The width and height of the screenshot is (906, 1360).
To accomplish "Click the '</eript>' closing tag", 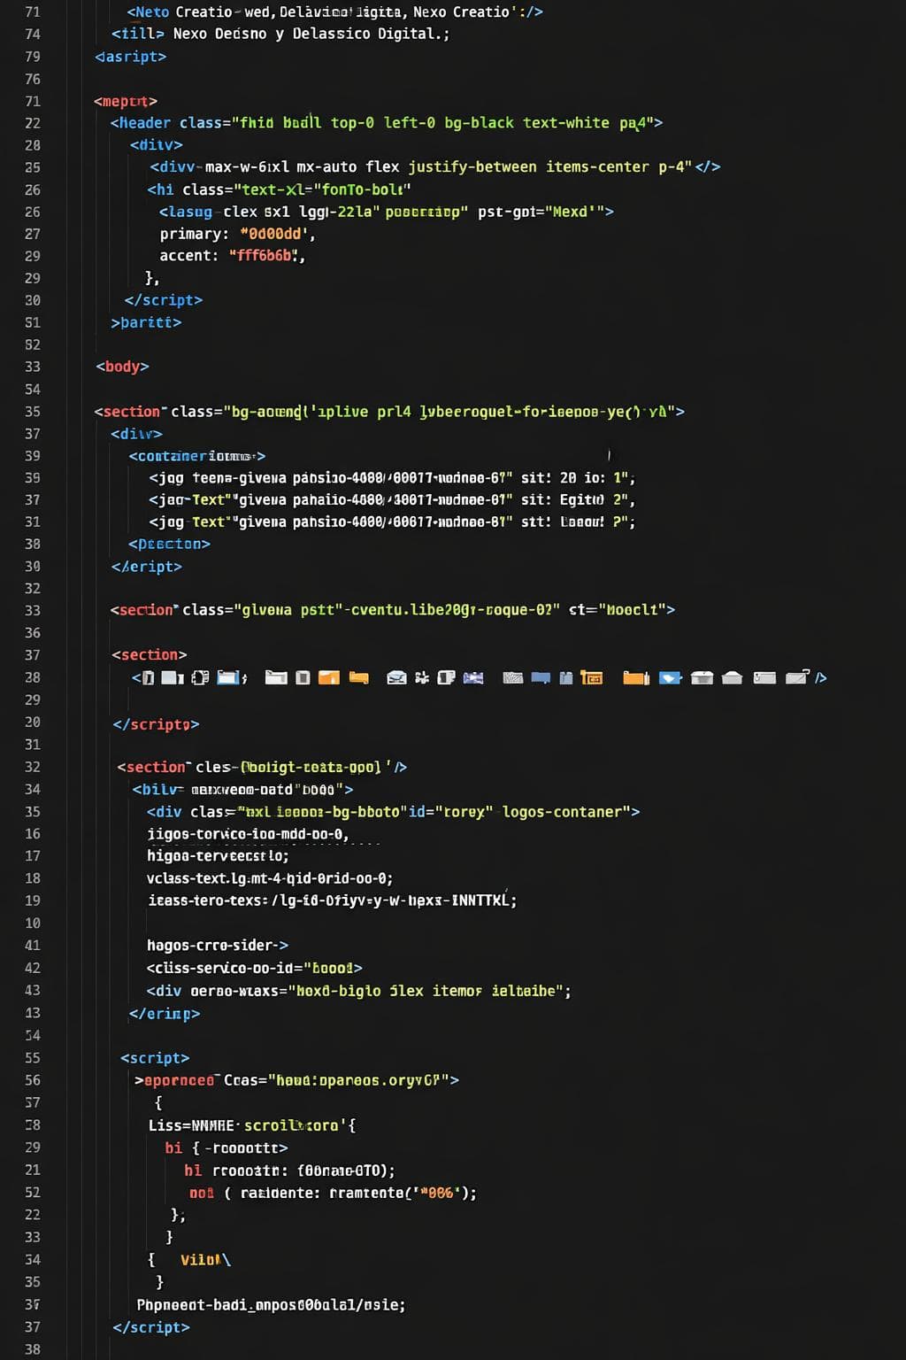I will (x=147, y=567).
